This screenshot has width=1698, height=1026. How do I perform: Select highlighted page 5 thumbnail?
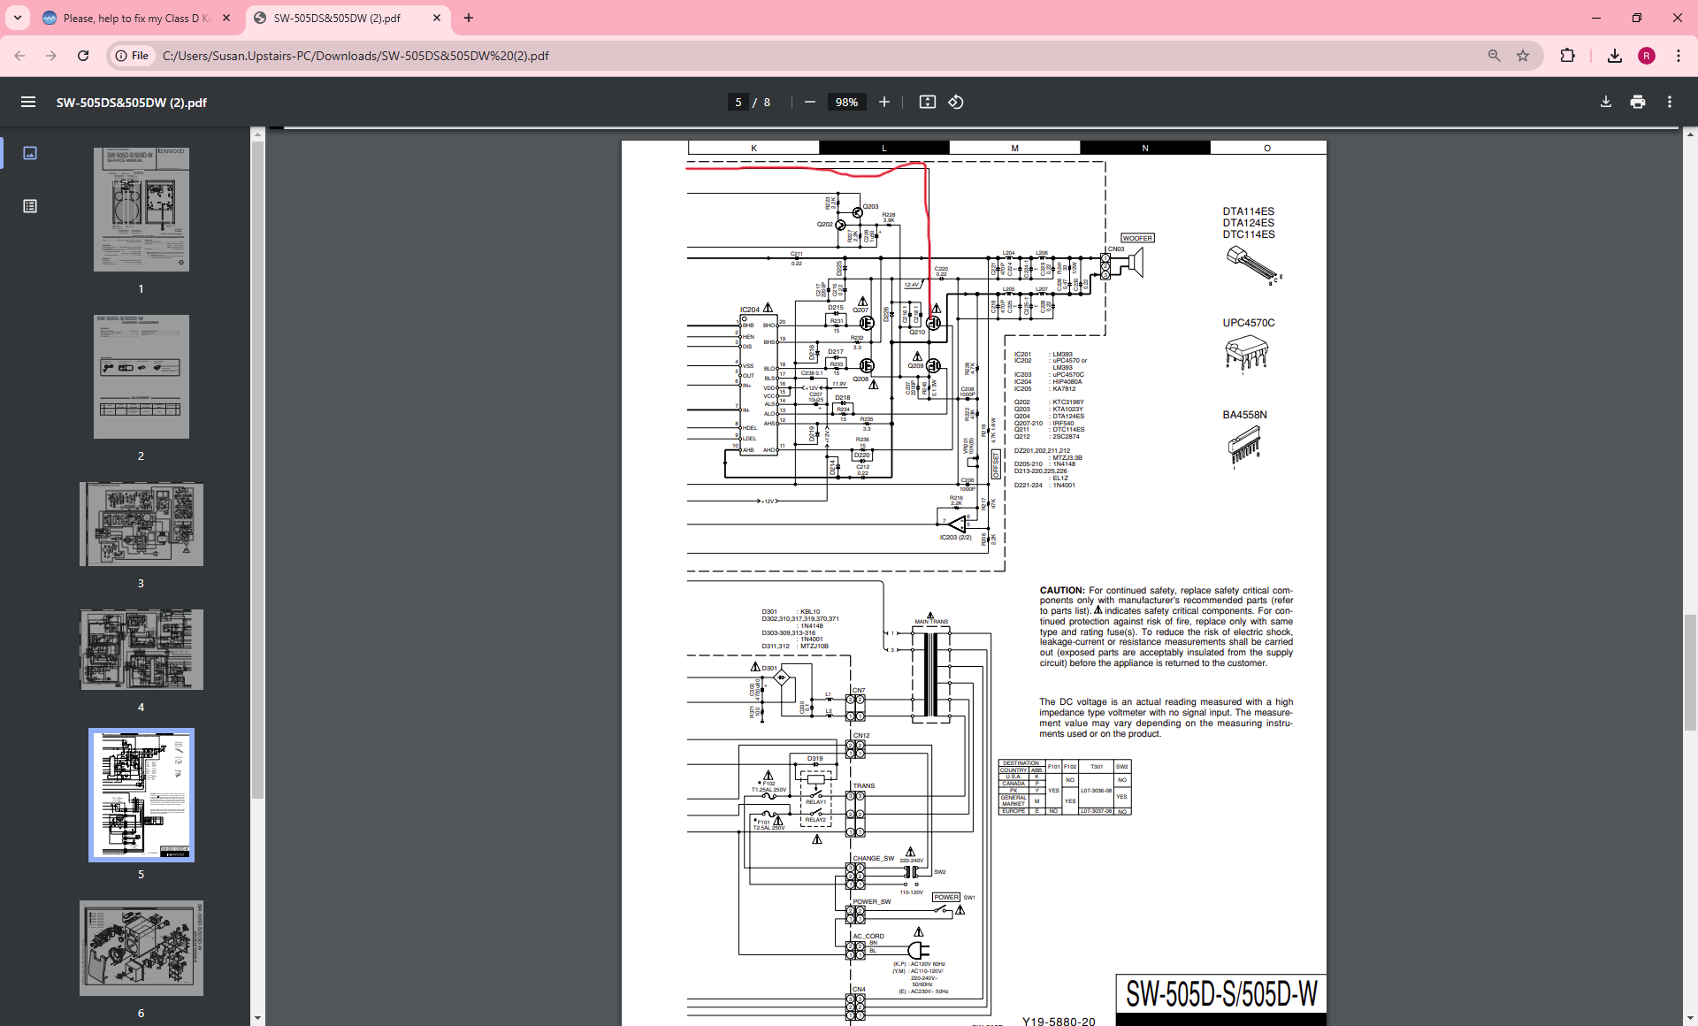point(141,795)
